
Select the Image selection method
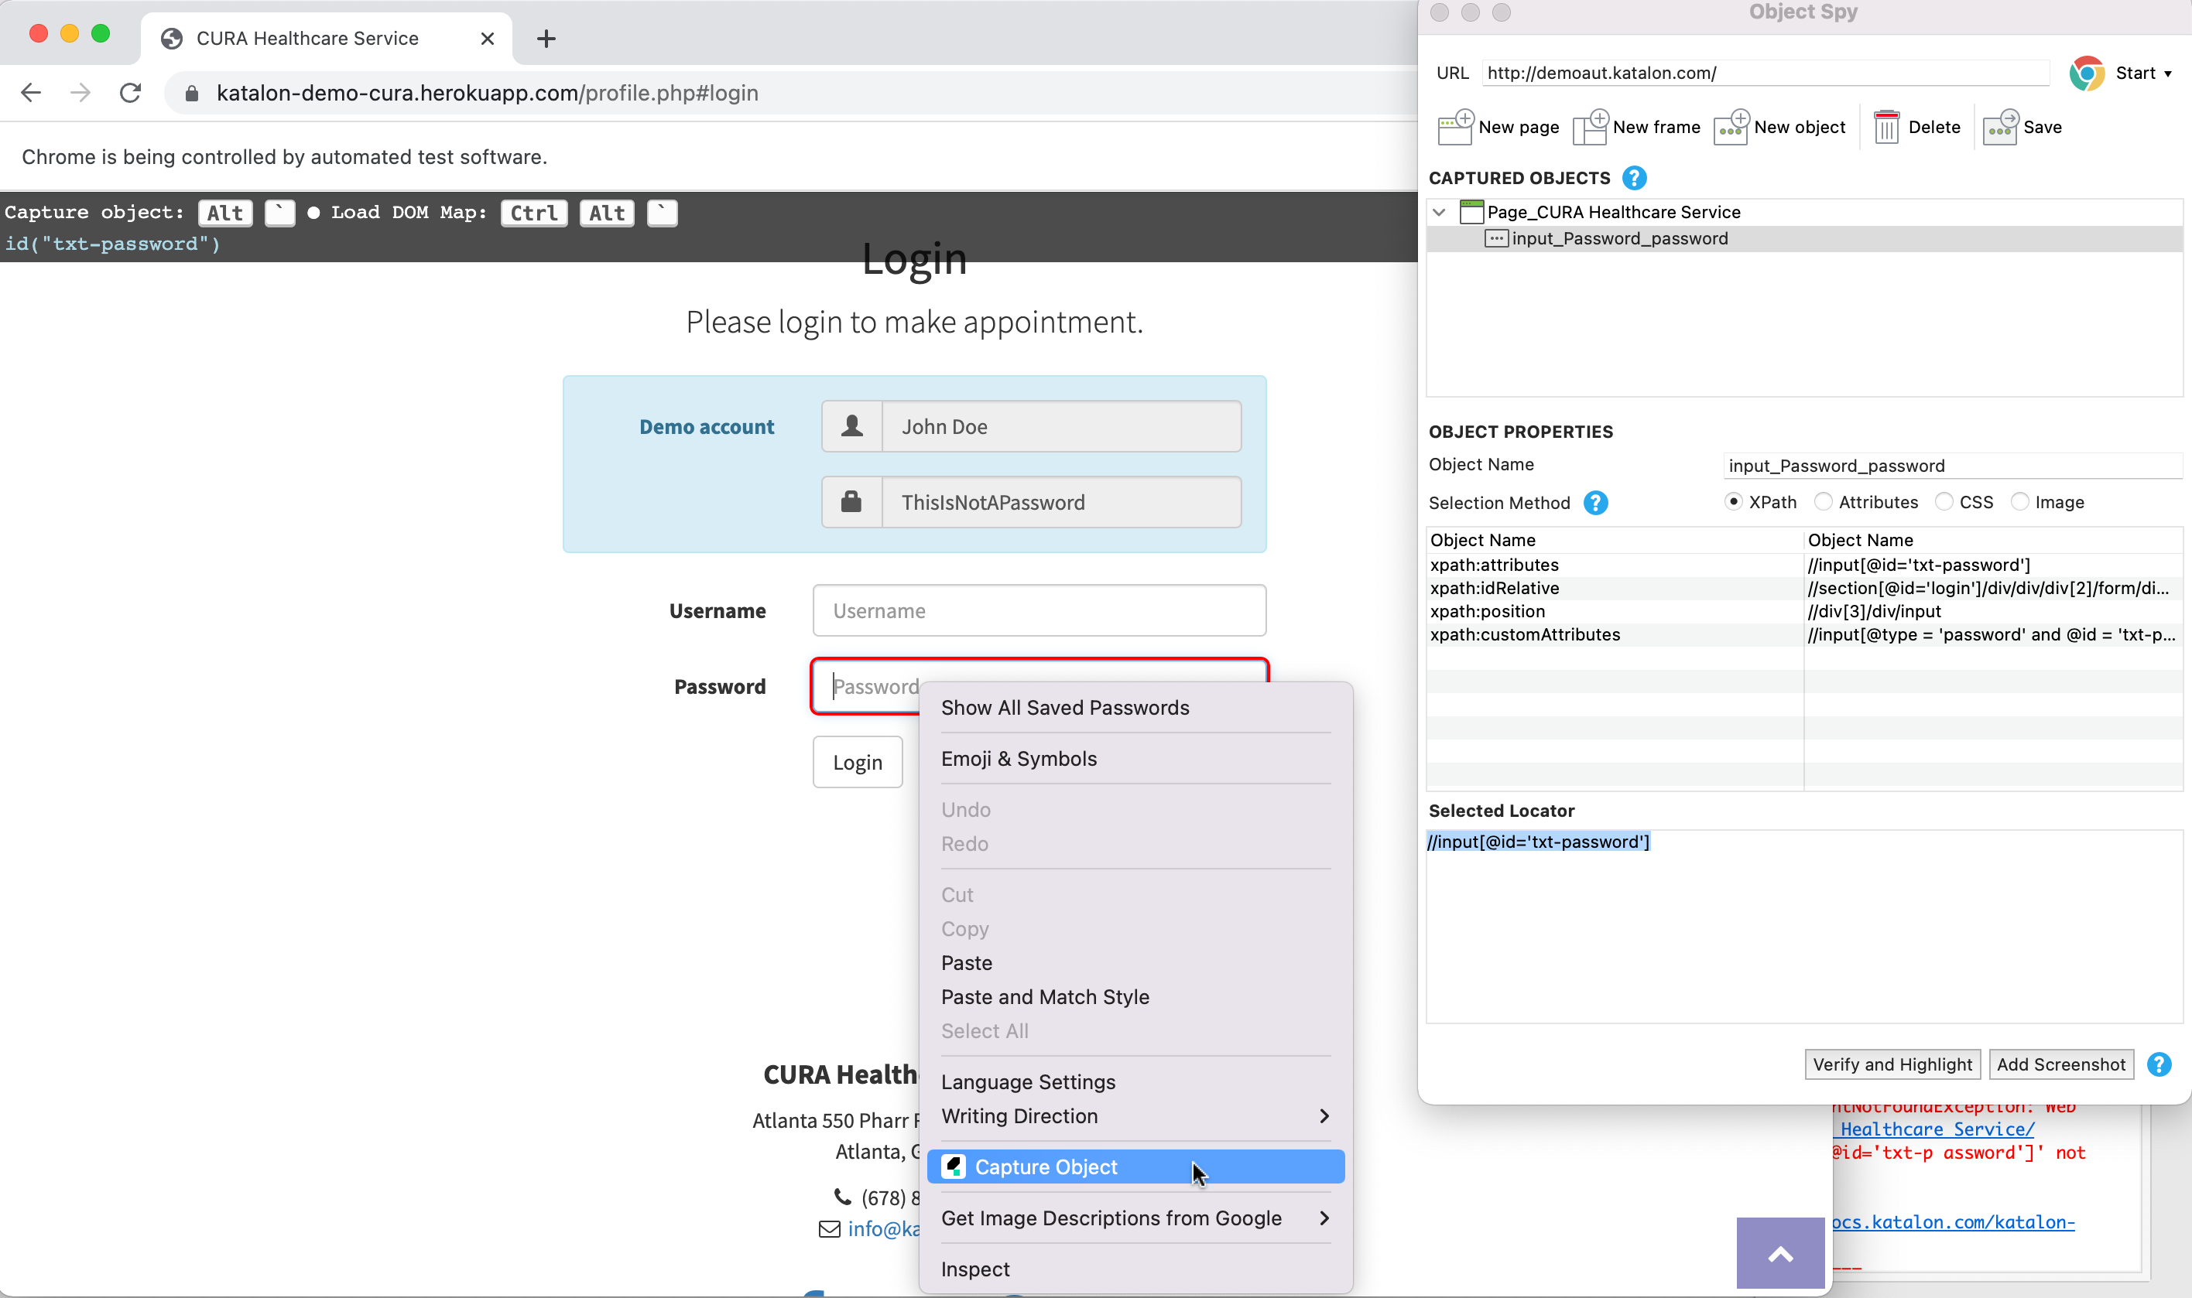(x=2019, y=502)
